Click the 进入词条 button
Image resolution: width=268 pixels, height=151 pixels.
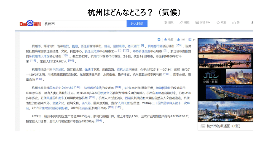tap(137, 24)
